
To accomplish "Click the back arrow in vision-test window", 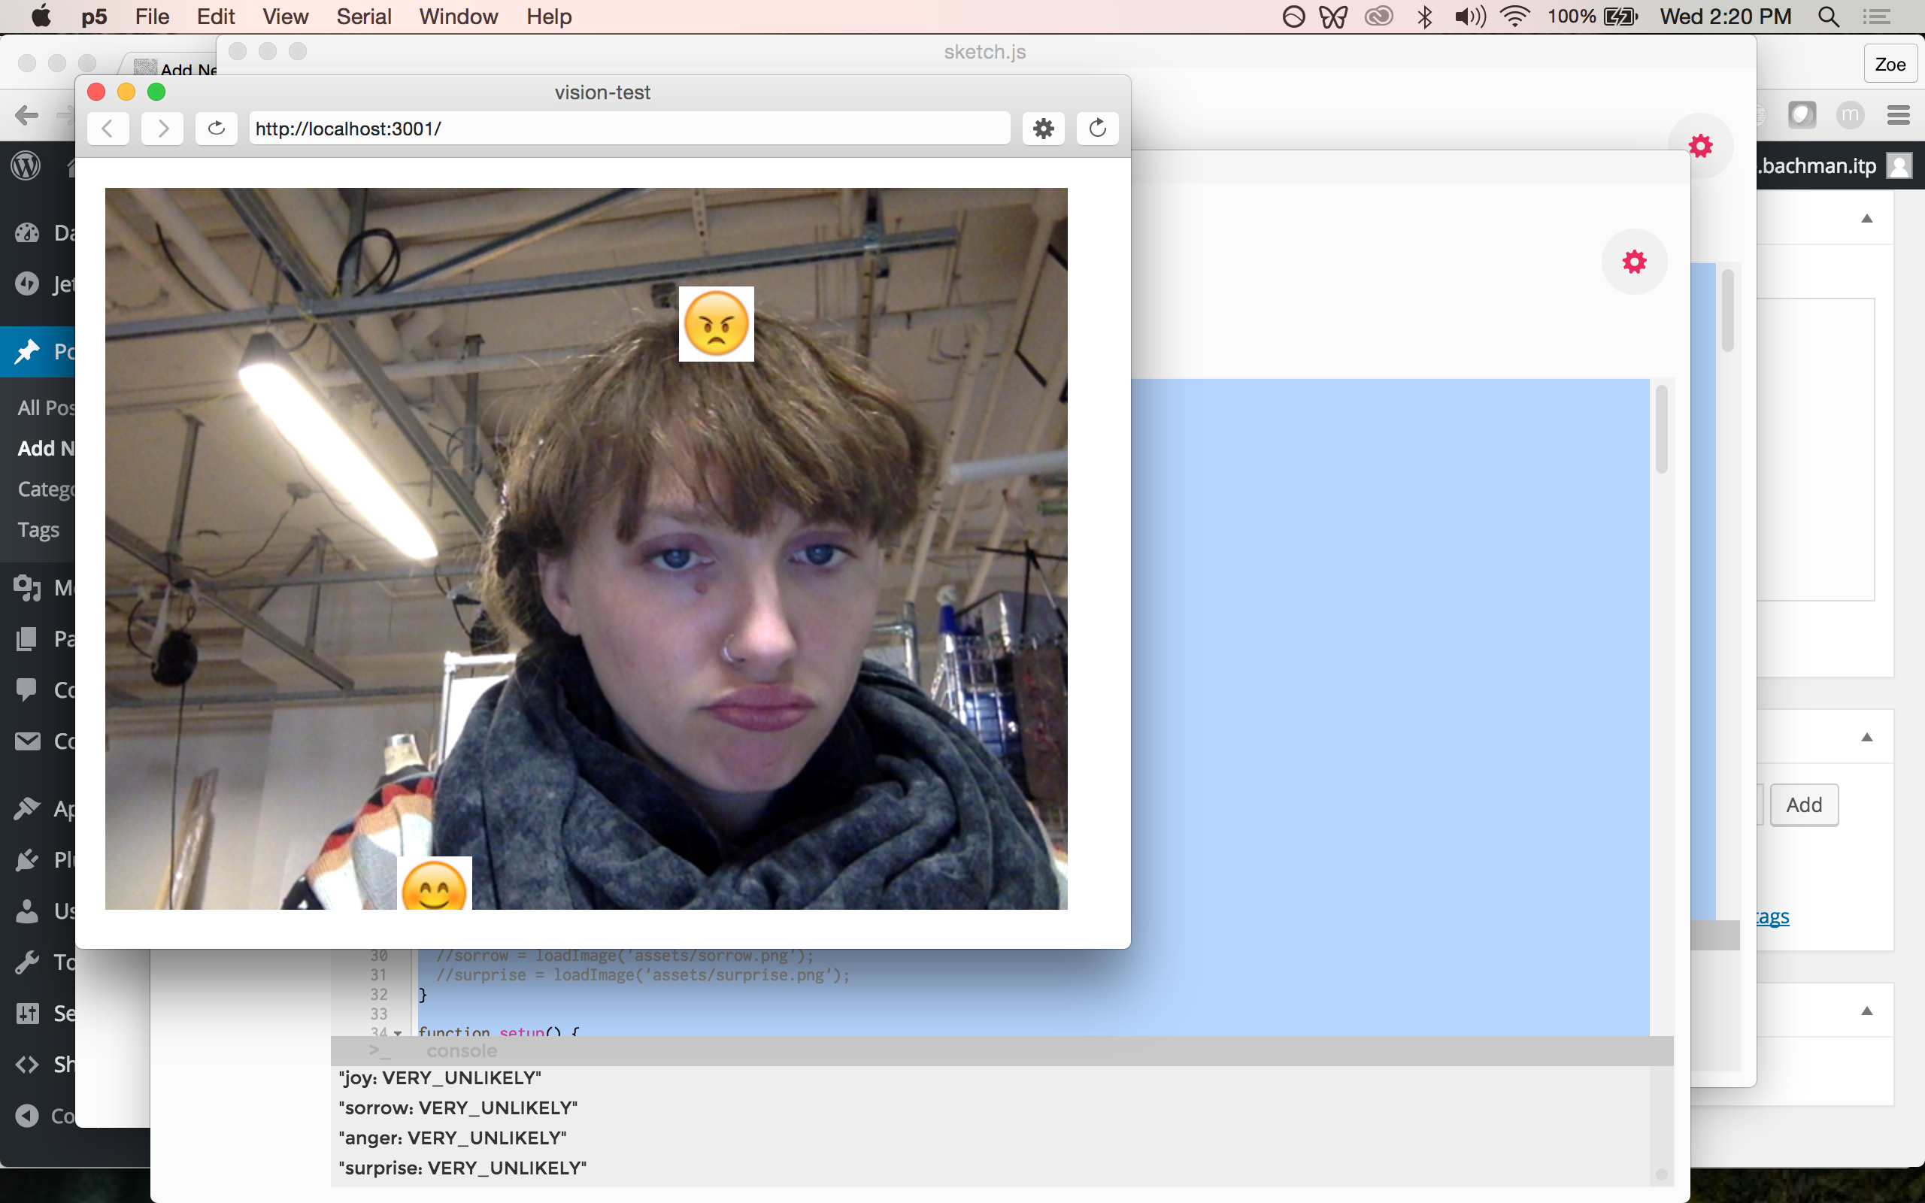I will click(x=108, y=128).
